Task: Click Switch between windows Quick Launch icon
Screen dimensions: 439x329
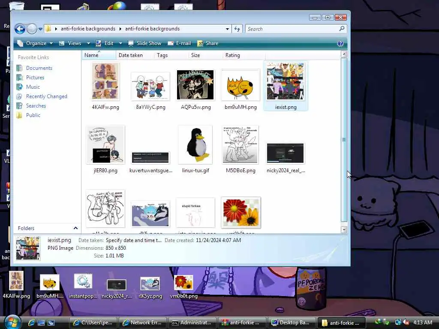Action: 51,323
